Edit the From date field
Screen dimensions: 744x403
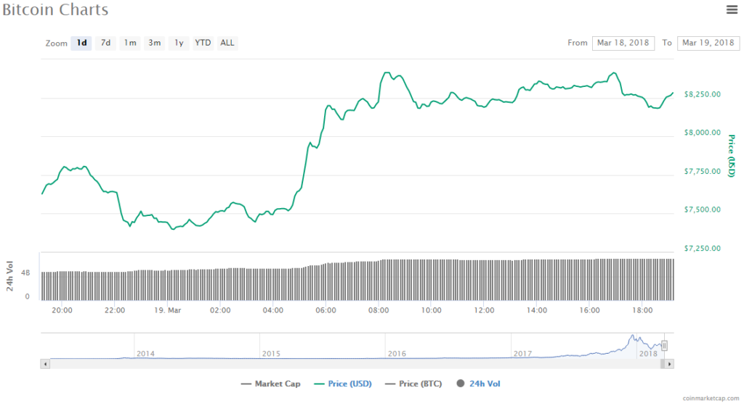623,43
